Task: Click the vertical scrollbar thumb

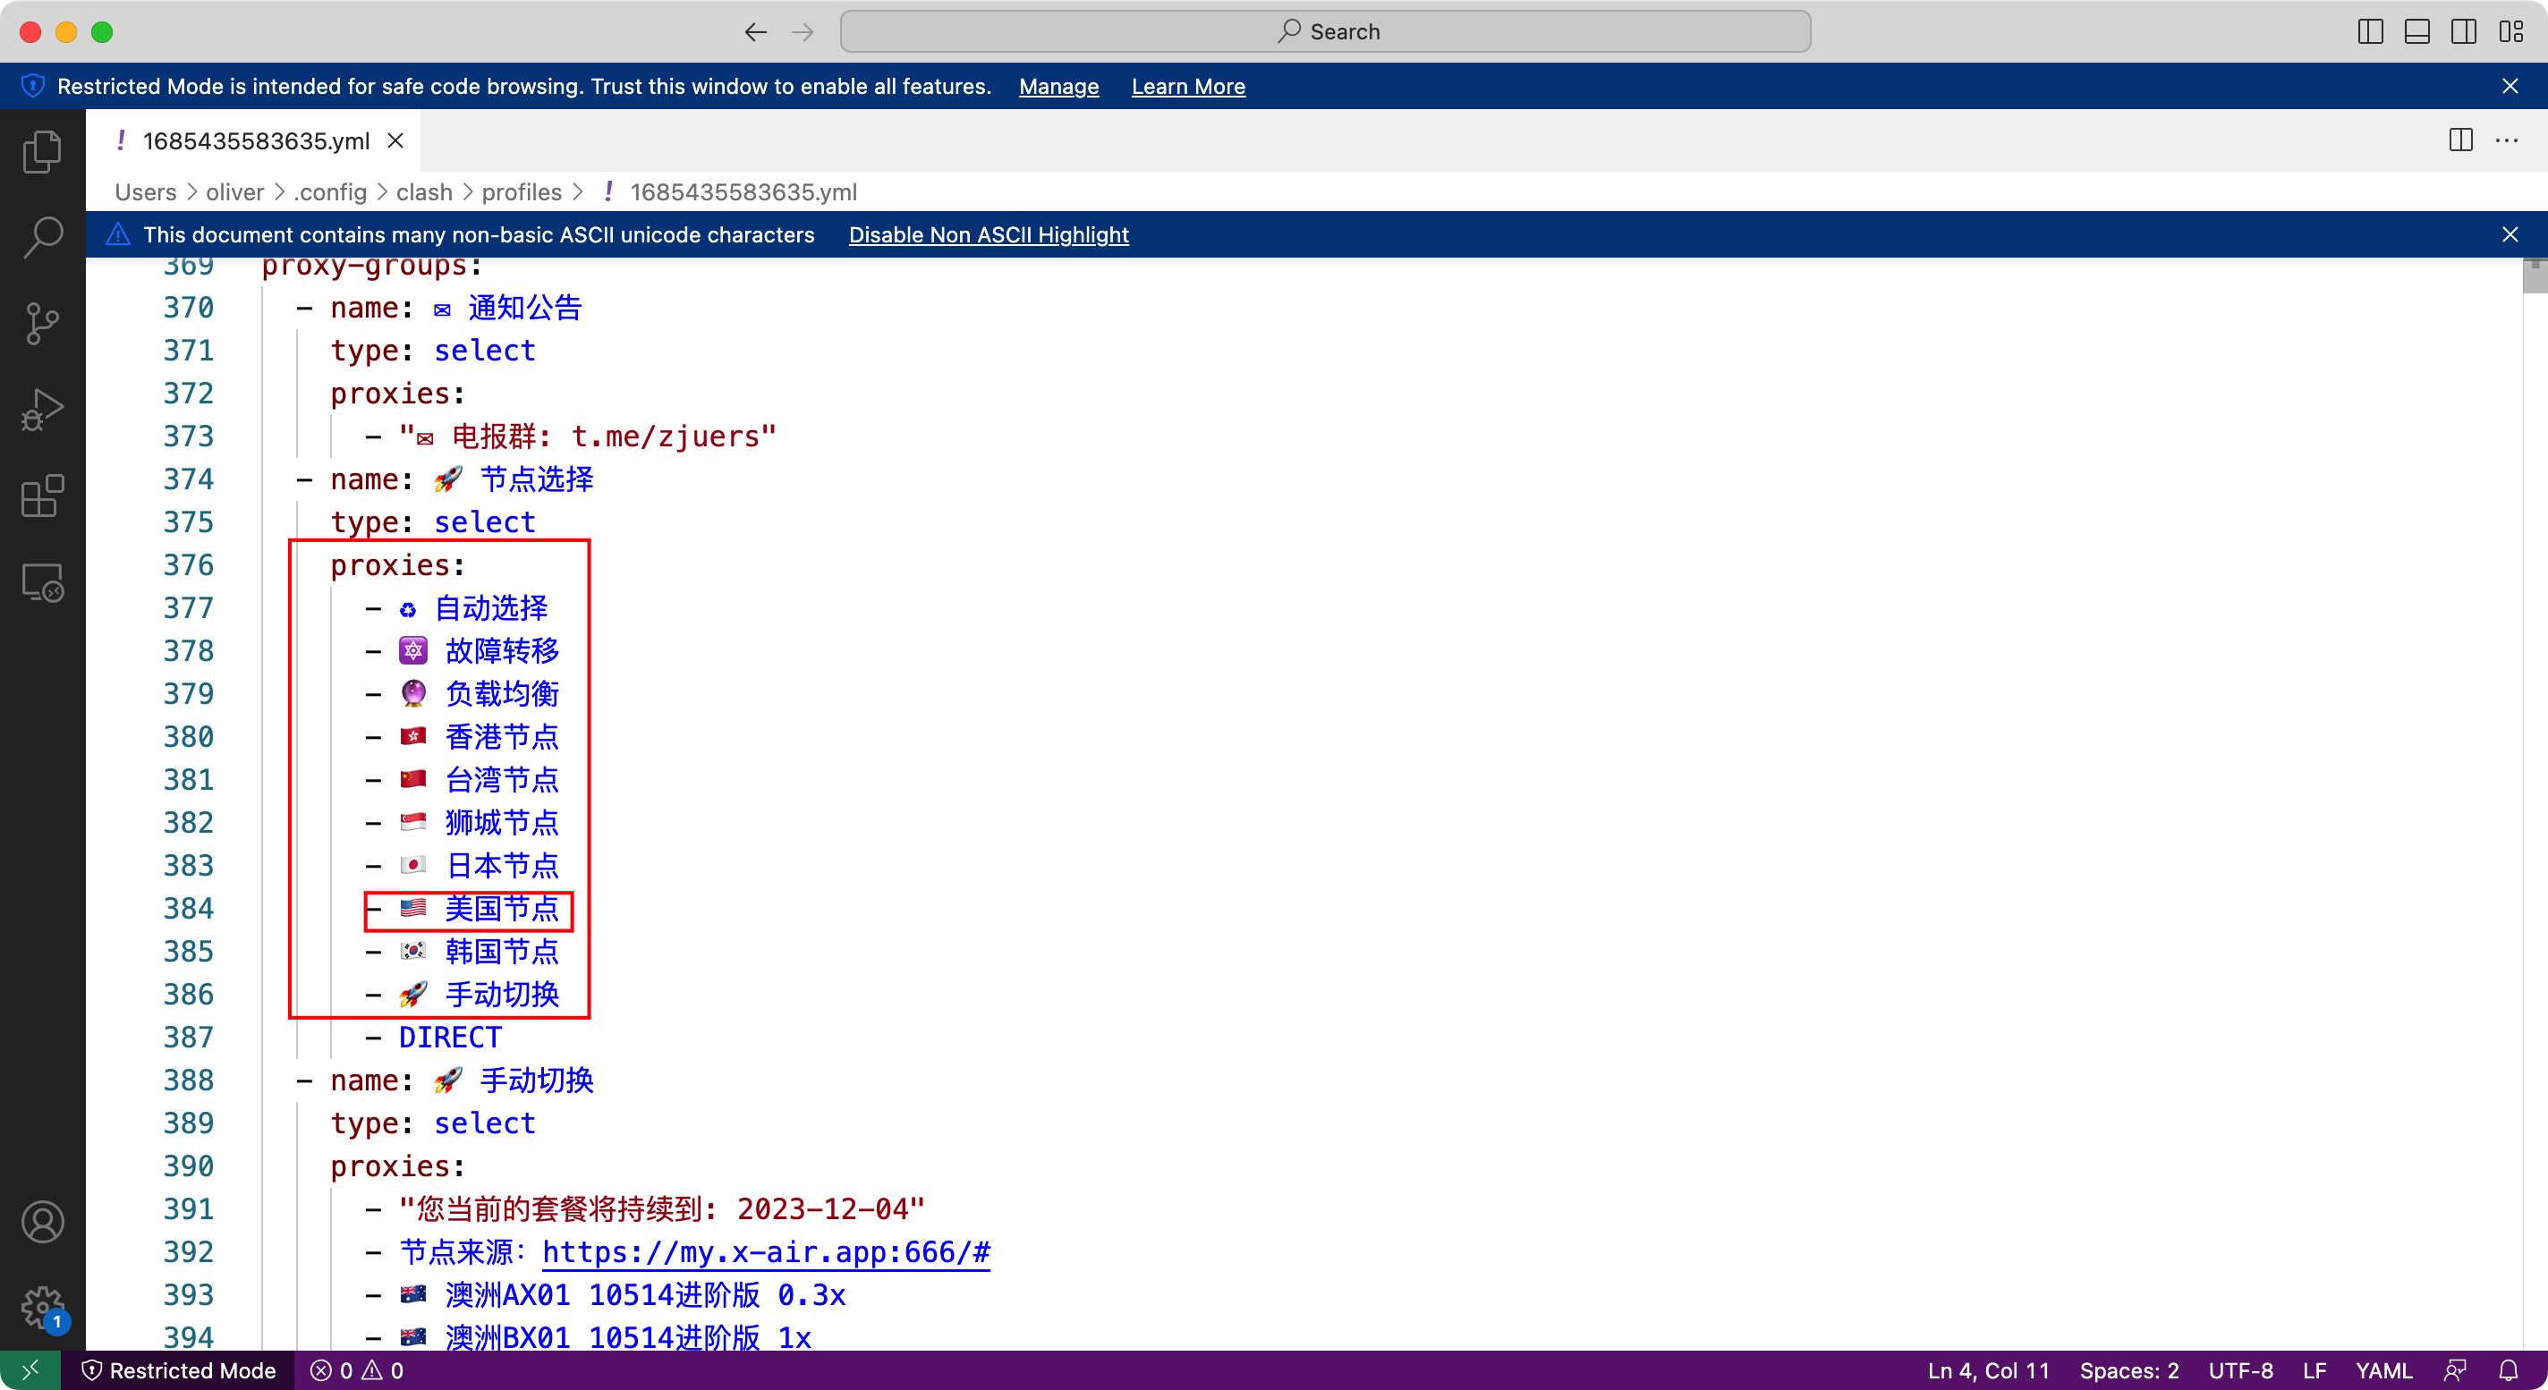Action: [x=2535, y=276]
